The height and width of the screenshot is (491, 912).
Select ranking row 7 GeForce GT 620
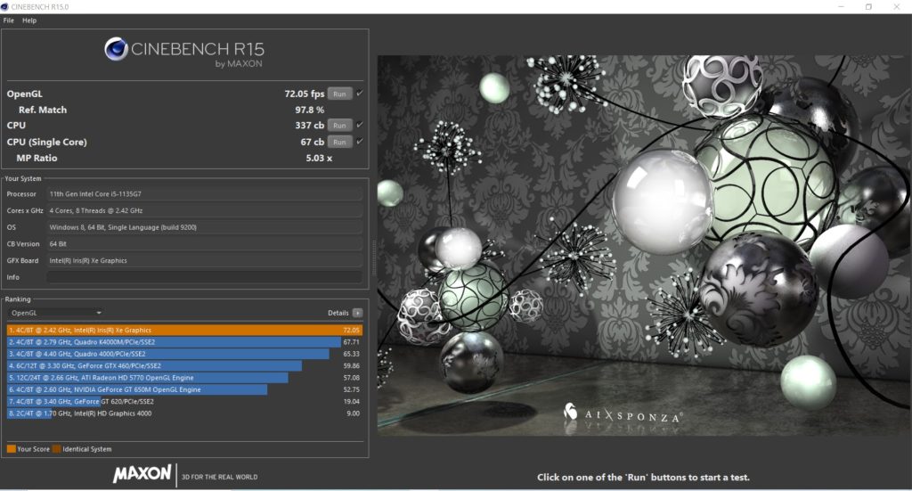[x=184, y=401]
